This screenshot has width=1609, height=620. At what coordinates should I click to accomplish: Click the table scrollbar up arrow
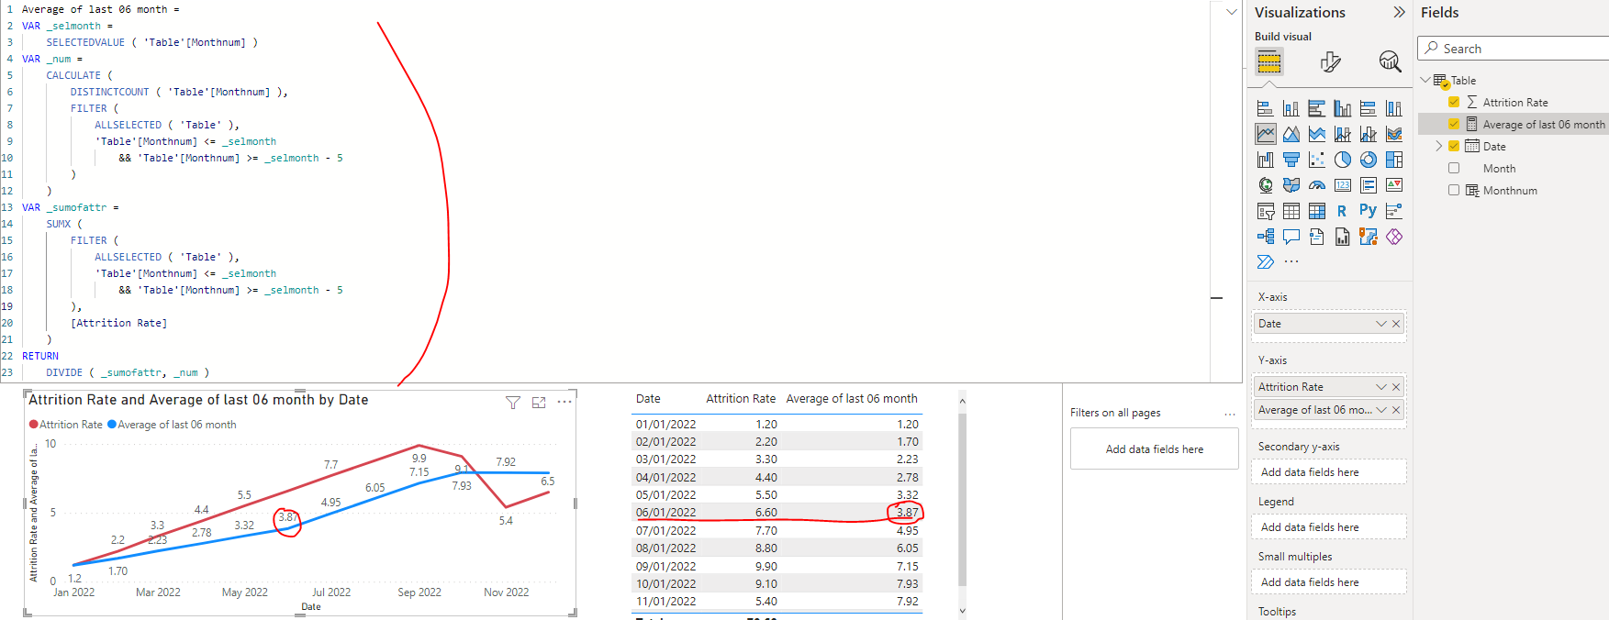[x=962, y=401]
